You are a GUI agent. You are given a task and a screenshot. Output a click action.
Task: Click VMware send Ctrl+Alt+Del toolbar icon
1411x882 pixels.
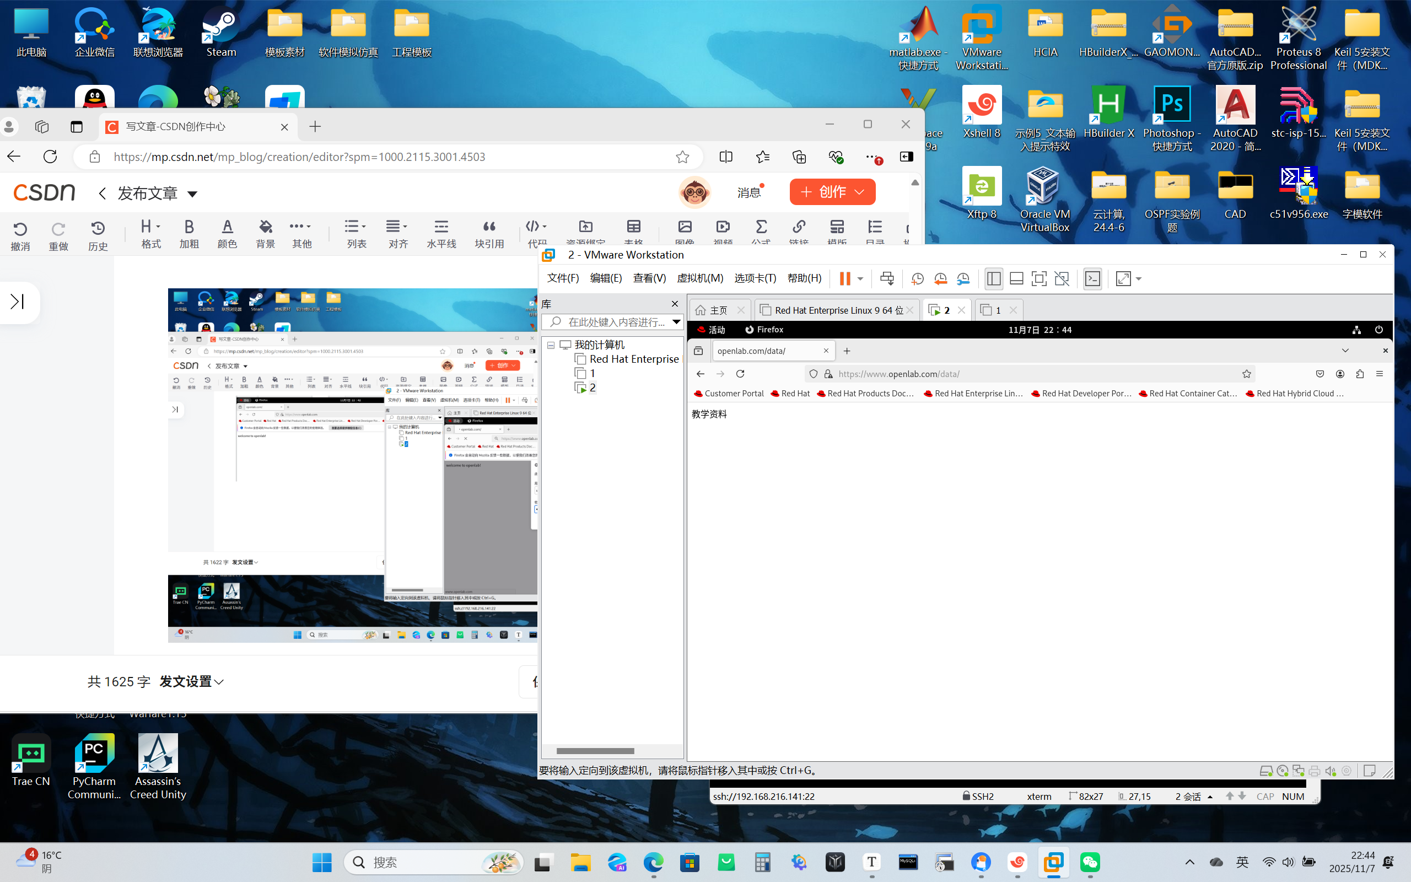click(x=887, y=279)
